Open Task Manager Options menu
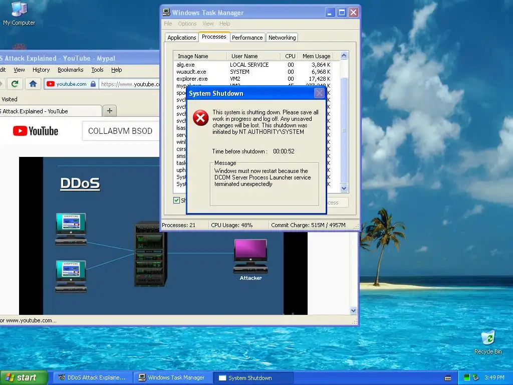 point(187,24)
